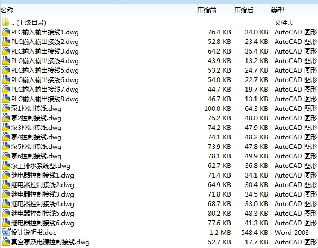The width and height of the screenshot is (318, 248).
Task: Sort by the 类型 column header
Action: pyautogui.click(x=278, y=10)
